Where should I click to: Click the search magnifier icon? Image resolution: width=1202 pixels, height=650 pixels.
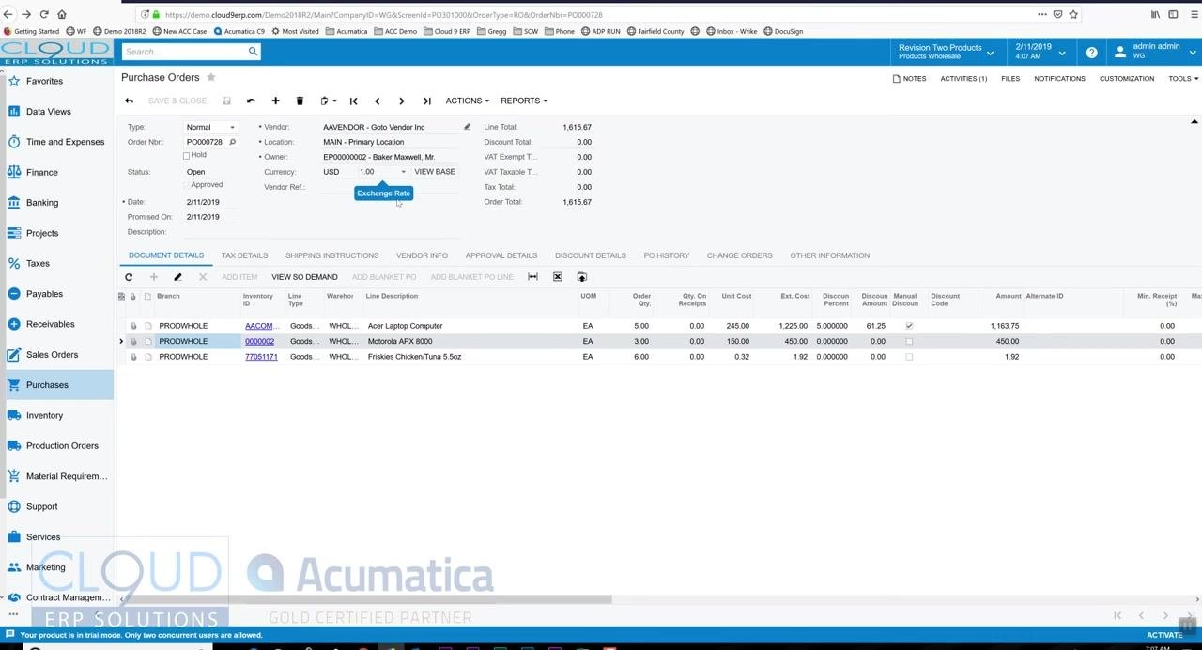[x=253, y=52]
